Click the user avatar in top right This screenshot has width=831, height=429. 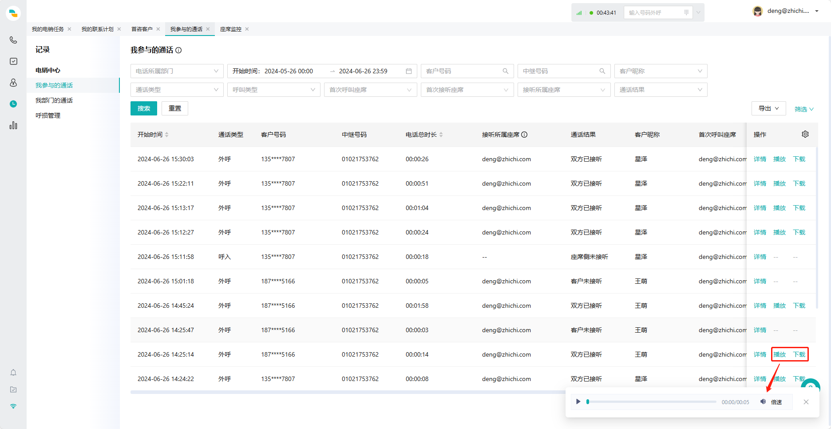[x=758, y=11]
